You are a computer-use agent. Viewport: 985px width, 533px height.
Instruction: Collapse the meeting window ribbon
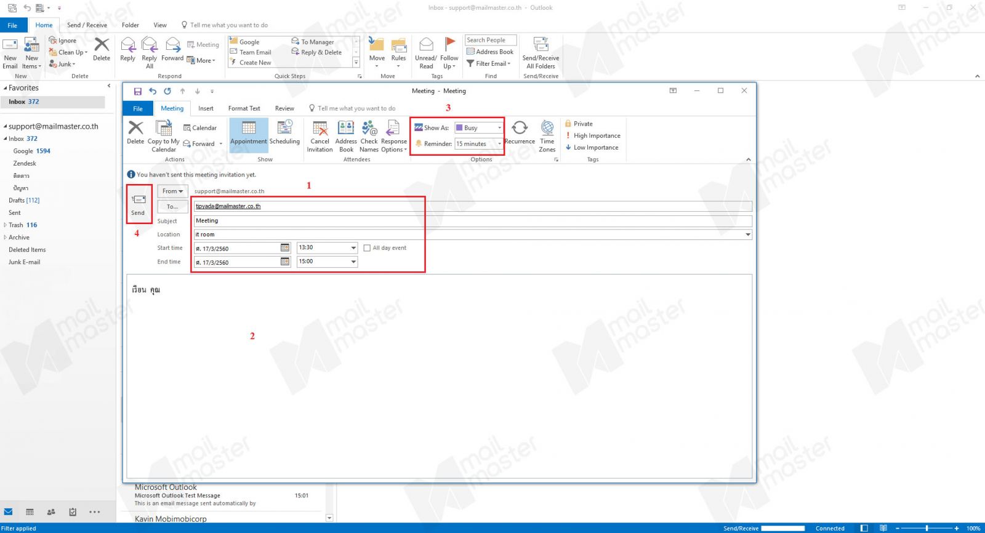pos(749,159)
